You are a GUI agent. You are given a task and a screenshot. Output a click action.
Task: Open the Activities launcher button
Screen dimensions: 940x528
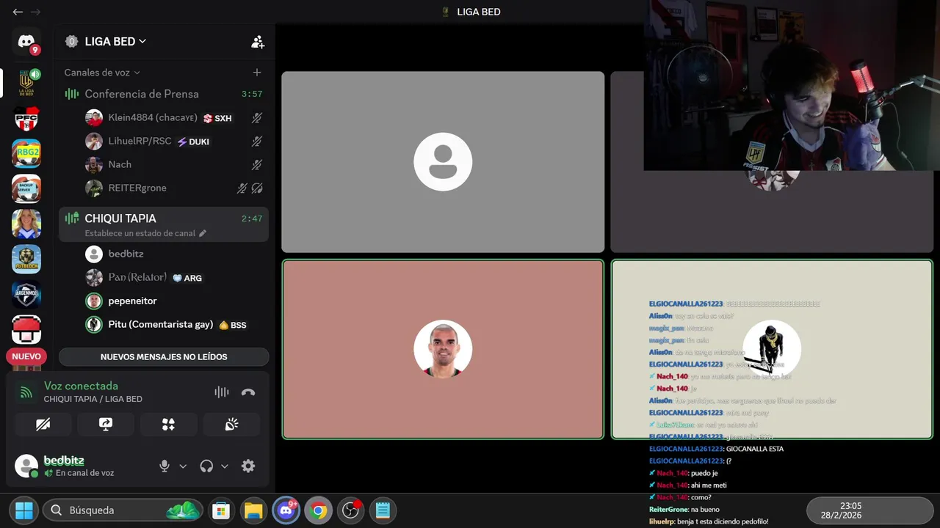click(168, 424)
